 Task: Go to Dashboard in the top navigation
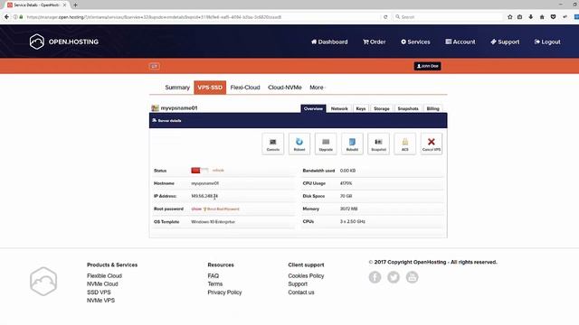(x=329, y=42)
